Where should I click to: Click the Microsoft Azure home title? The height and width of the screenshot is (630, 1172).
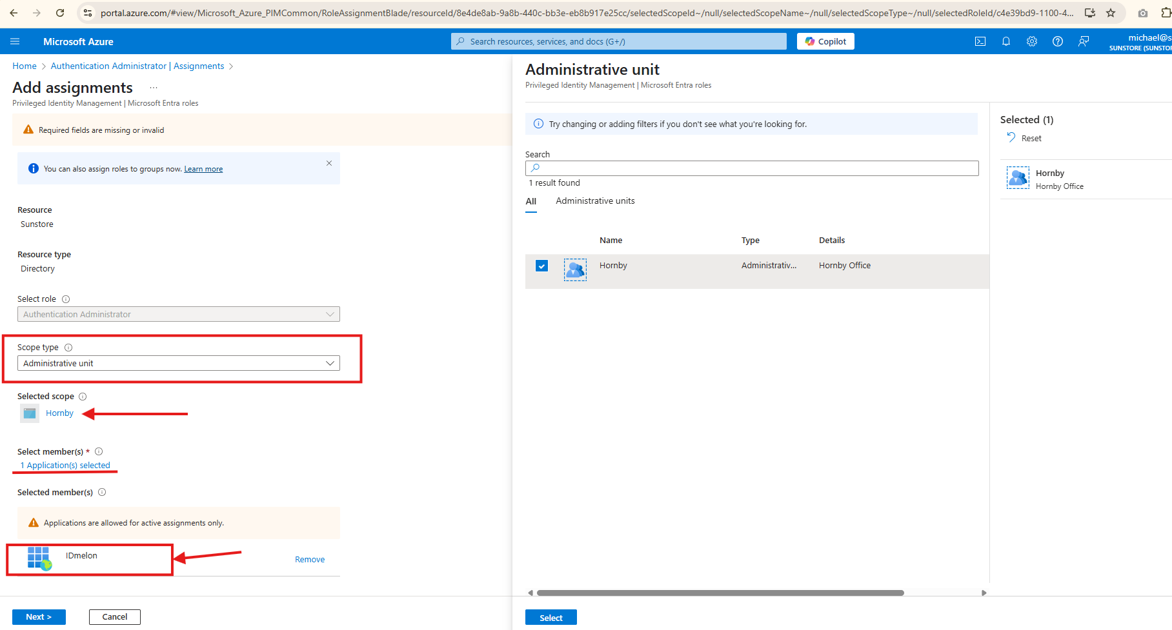click(78, 41)
